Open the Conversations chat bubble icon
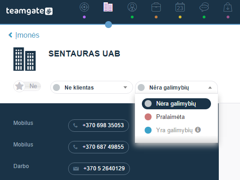Screen dimensions: 240x180 pyautogui.click(x=204, y=7)
